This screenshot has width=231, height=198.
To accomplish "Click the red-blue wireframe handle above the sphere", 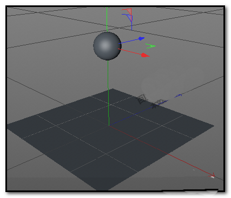I will pos(128,19).
